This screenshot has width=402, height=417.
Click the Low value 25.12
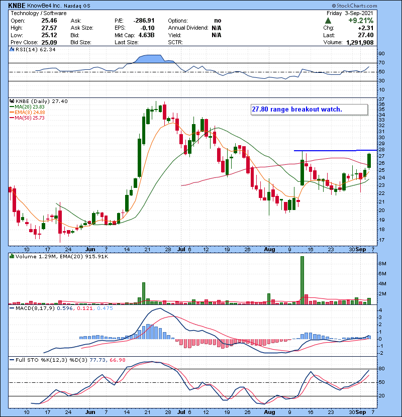(49, 35)
